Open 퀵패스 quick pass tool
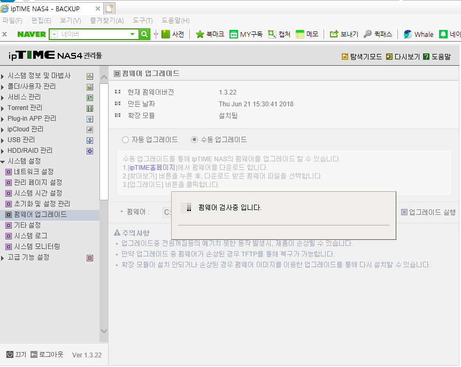 coord(367,34)
